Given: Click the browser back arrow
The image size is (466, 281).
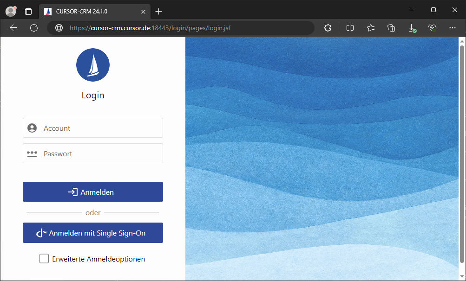Looking at the screenshot, I should pos(13,28).
